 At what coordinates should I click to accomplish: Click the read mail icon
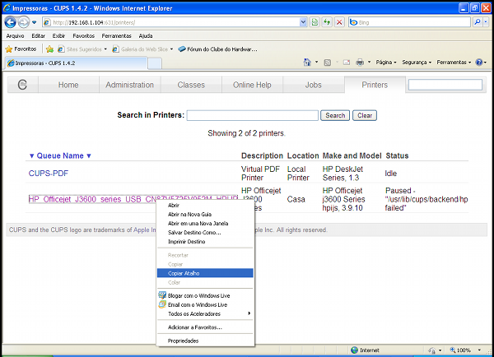click(347, 63)
